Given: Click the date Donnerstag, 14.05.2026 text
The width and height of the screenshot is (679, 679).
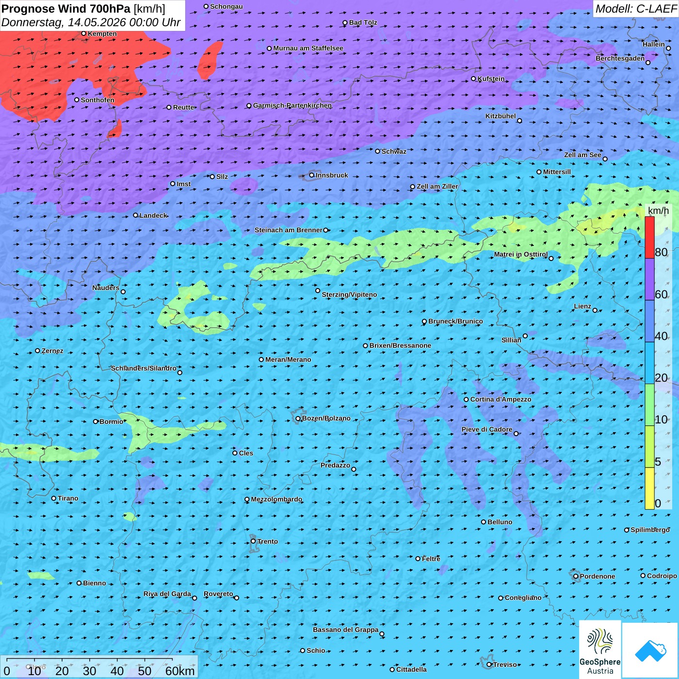Looking at the screenshot, I should coord(64,22).
